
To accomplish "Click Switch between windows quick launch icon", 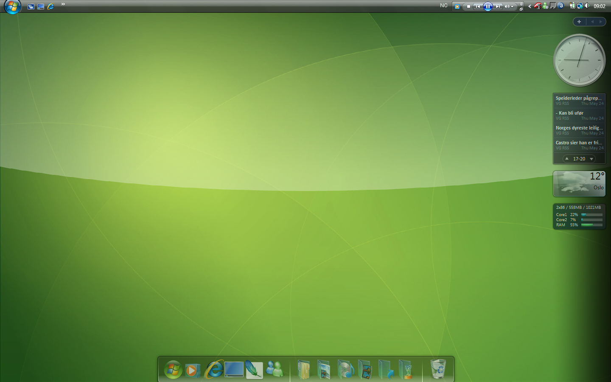I will coord(31,6).
